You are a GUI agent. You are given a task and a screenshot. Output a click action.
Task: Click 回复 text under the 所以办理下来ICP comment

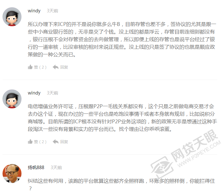click(x=64, y=67)
